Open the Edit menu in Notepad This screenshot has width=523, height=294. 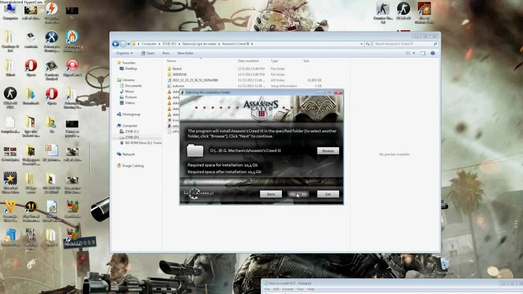276,289
